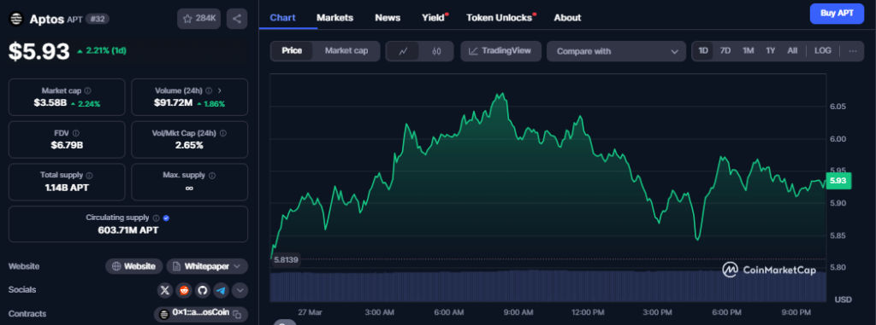The height and width of the screenshot is (325, 876).
Task: Open the Compare with dropdown
Action: pos(617,51)
